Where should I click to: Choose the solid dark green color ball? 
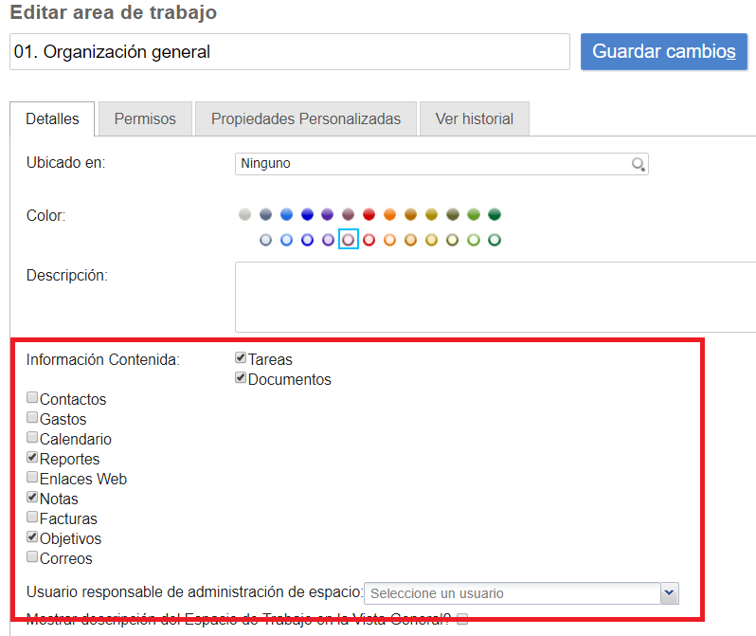495,215
